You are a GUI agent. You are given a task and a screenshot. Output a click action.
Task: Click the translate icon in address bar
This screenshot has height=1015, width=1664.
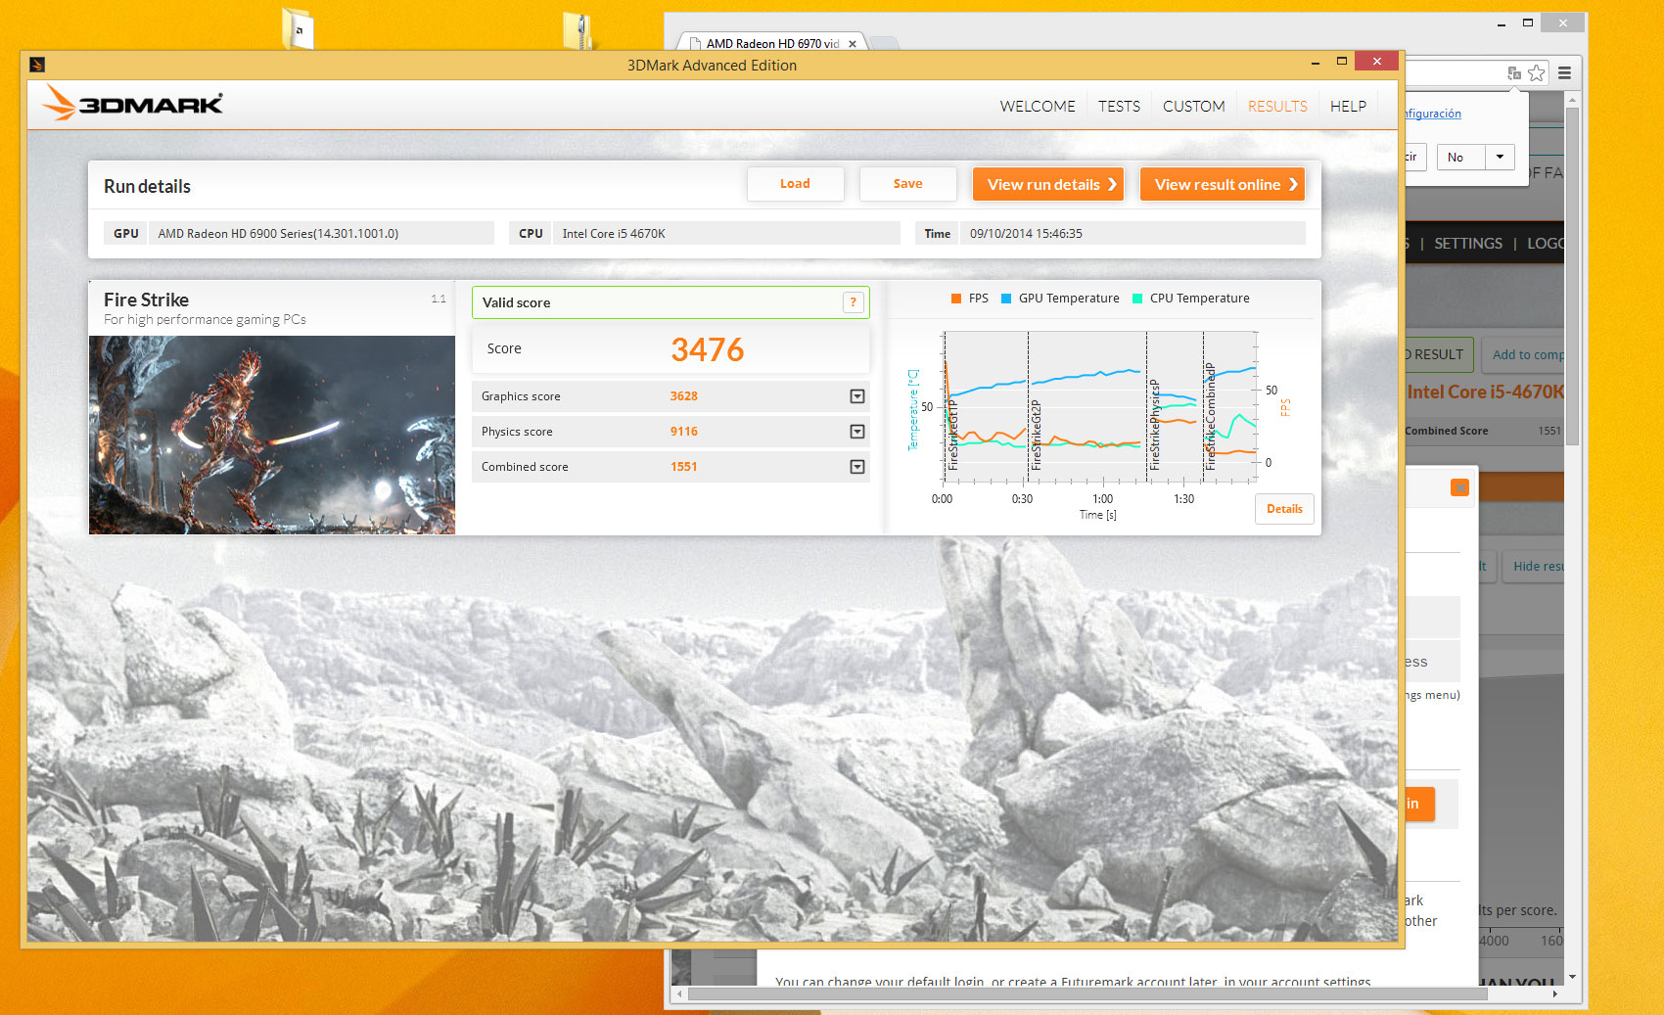tap(1513, 73)
